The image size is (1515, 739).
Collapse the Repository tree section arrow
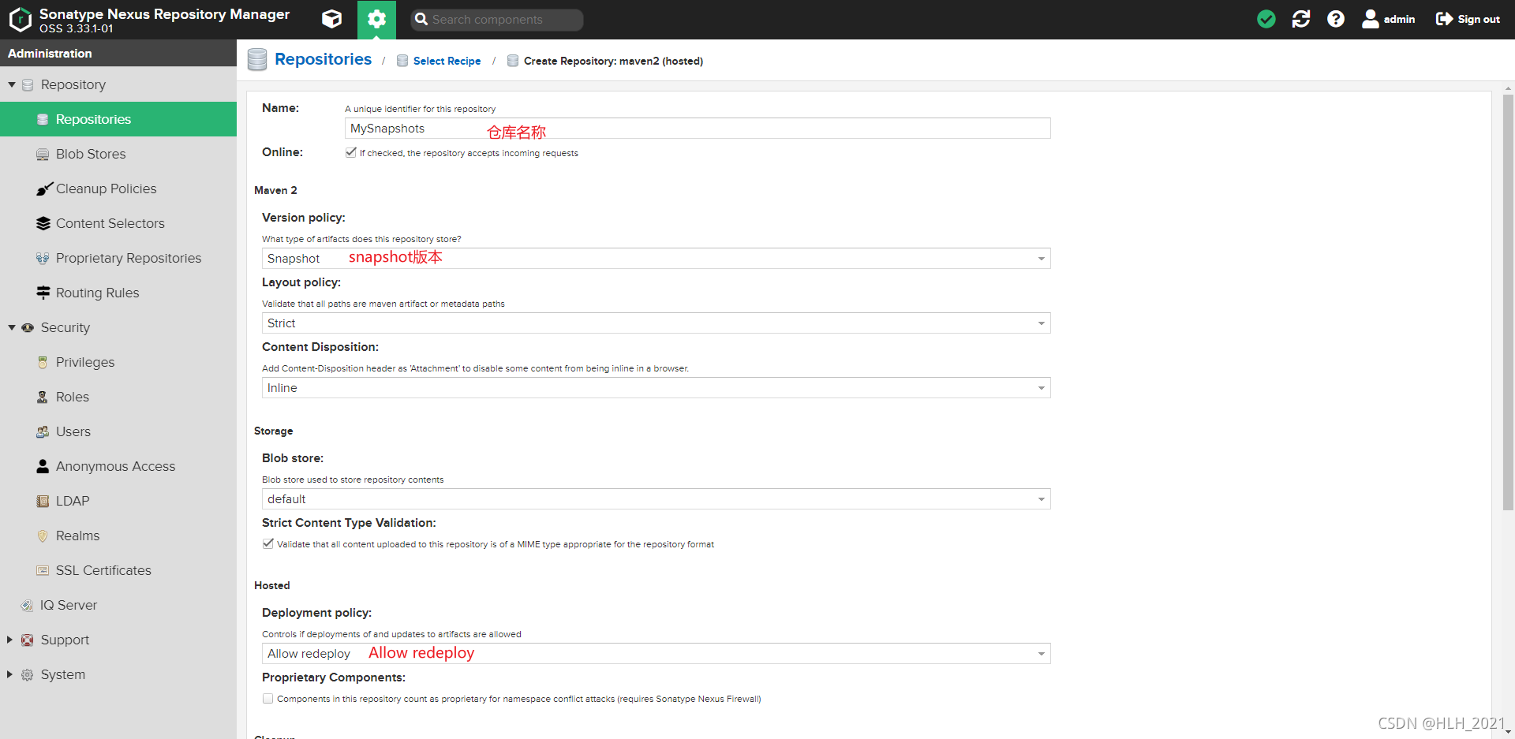(12, 84)
